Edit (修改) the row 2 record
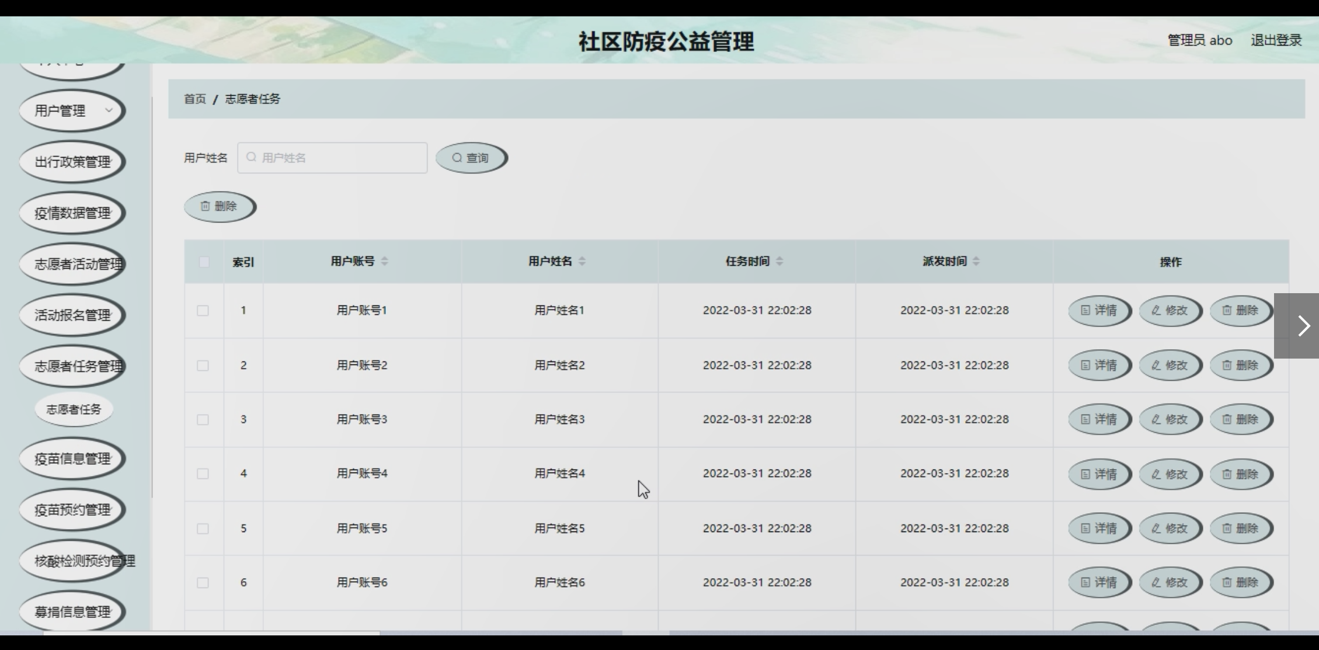The height and width of the screenshot is (650, 1319). [1170, 366]
